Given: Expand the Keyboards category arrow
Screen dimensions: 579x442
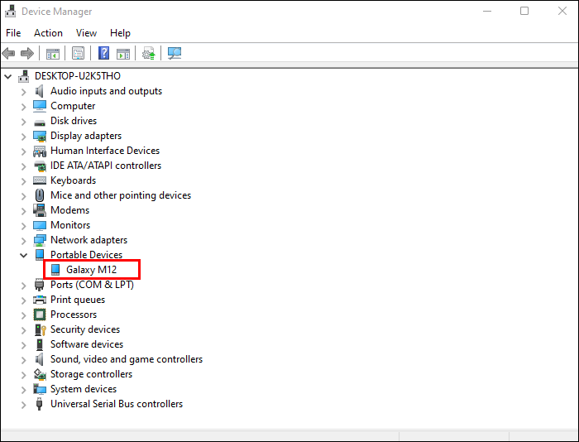Looking at the screenshot, I should point(23,181).
